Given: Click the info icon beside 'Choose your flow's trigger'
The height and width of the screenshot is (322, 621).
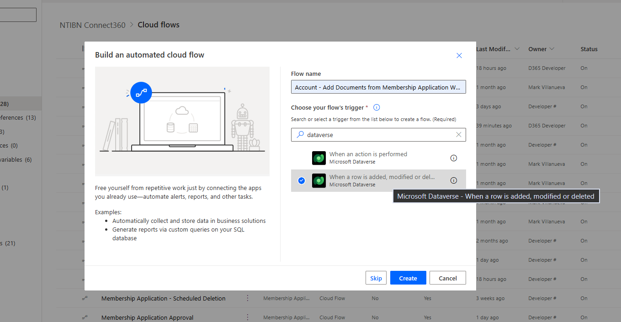Looking at the screenshot, I should pyautogui.click(x=377, y=108).
